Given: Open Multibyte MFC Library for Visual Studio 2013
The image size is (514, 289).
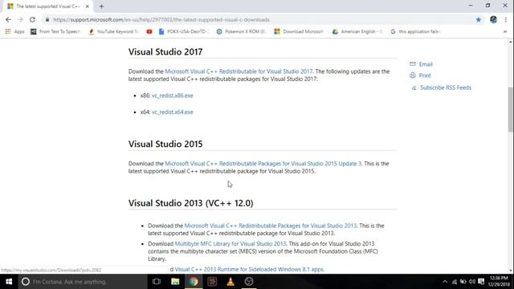Looking at the screenshot, I should point(230,244).
